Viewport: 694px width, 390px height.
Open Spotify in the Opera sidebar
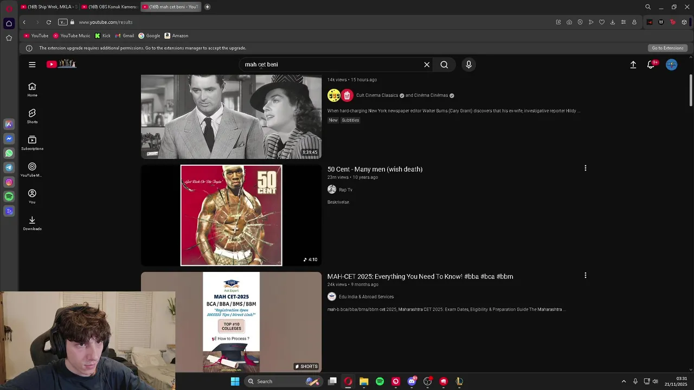pos(9,197)
